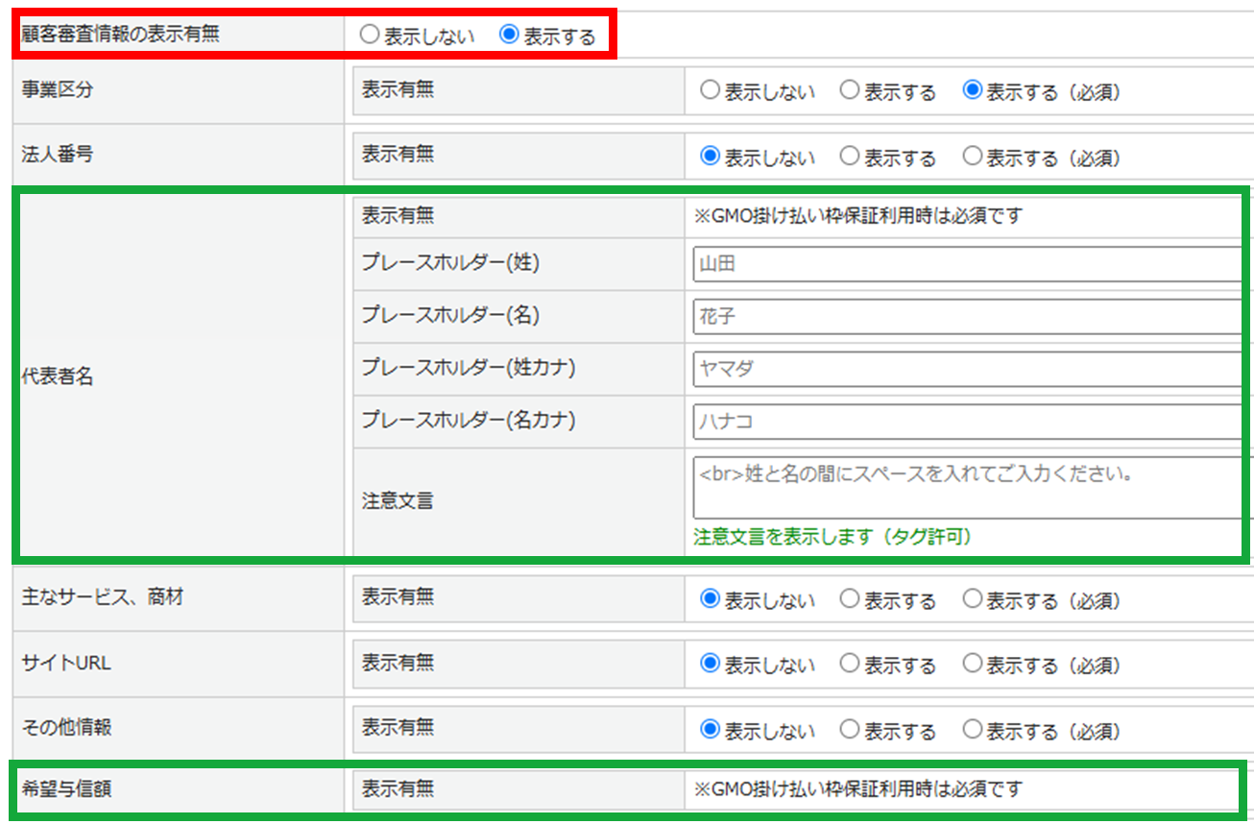Set 法人番号 to plain 表示する (not 必須)
Viewport: 1254px width, 824px height.
[x=850, y=157]
